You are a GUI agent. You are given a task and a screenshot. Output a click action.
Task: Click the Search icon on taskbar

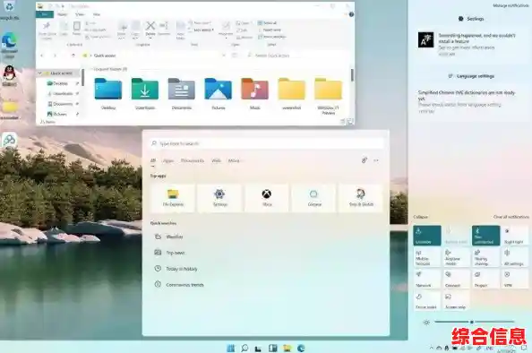(245, 348)
